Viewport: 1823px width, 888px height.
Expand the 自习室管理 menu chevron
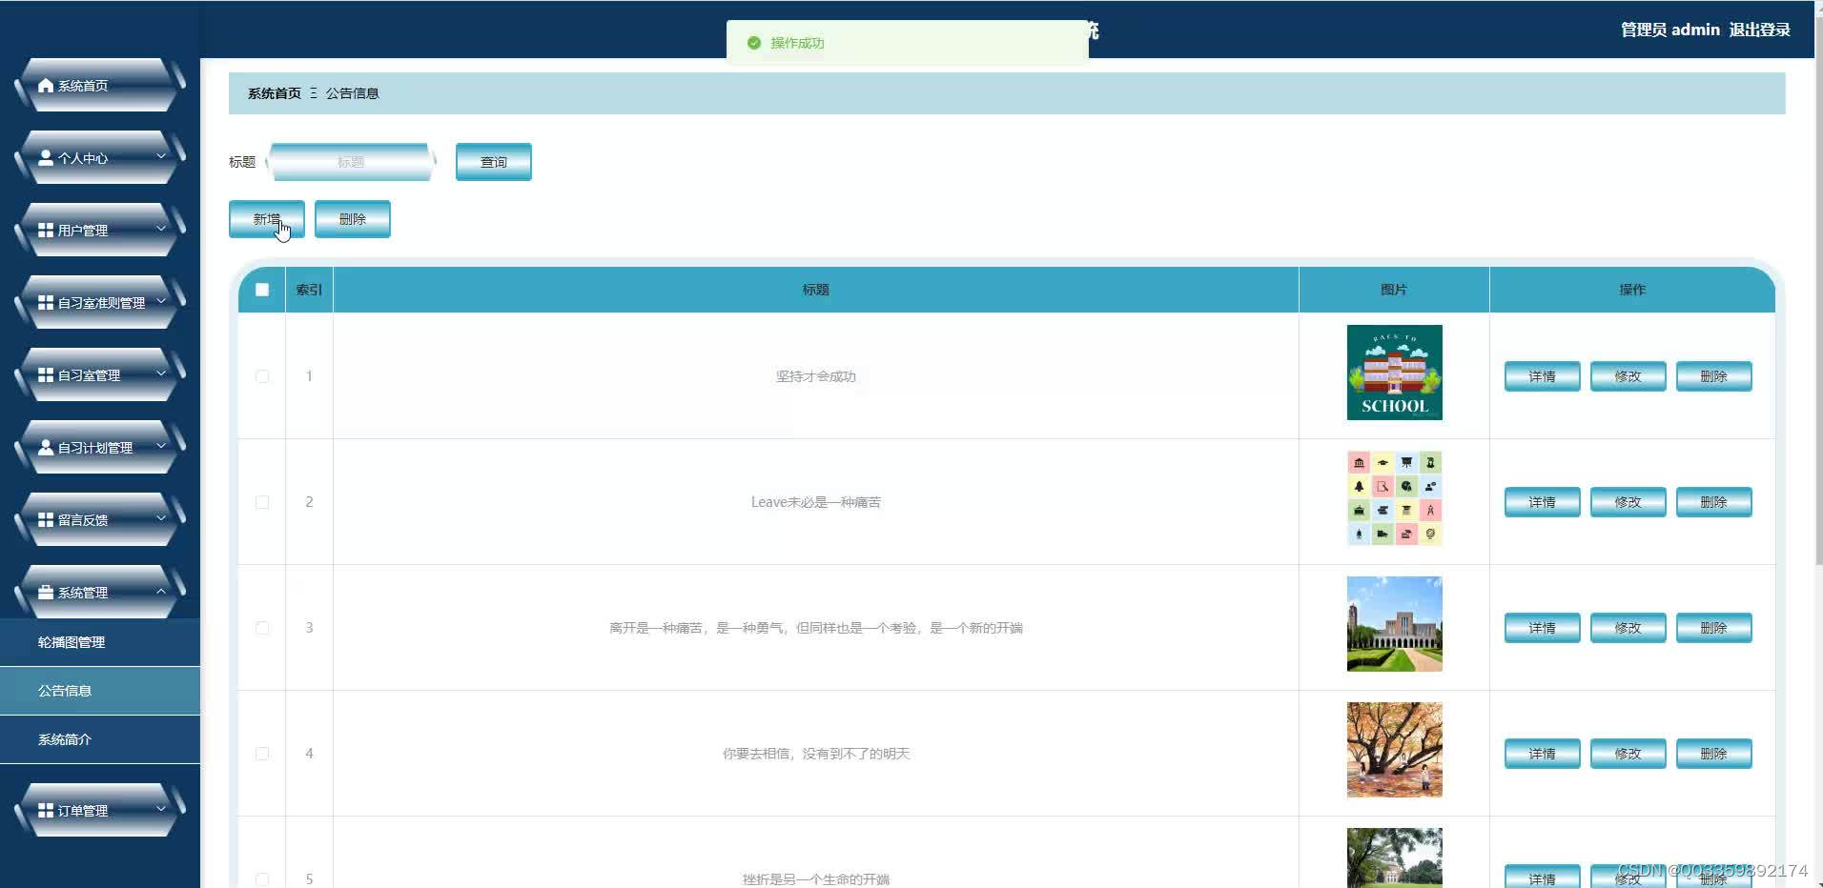[161, 373]
